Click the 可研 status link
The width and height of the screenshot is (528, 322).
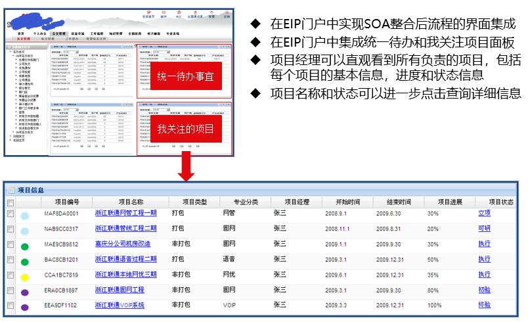tap(485, 229)
